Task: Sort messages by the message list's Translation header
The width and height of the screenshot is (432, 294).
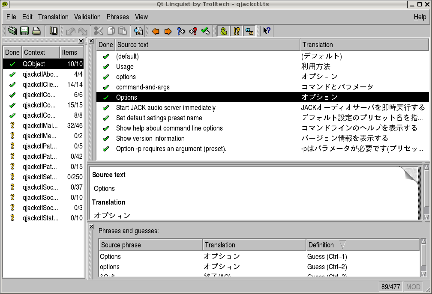Action: point(364,45)
